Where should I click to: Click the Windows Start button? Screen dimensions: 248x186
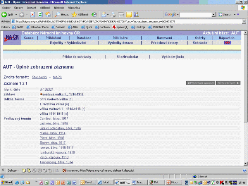pos(7,183)
